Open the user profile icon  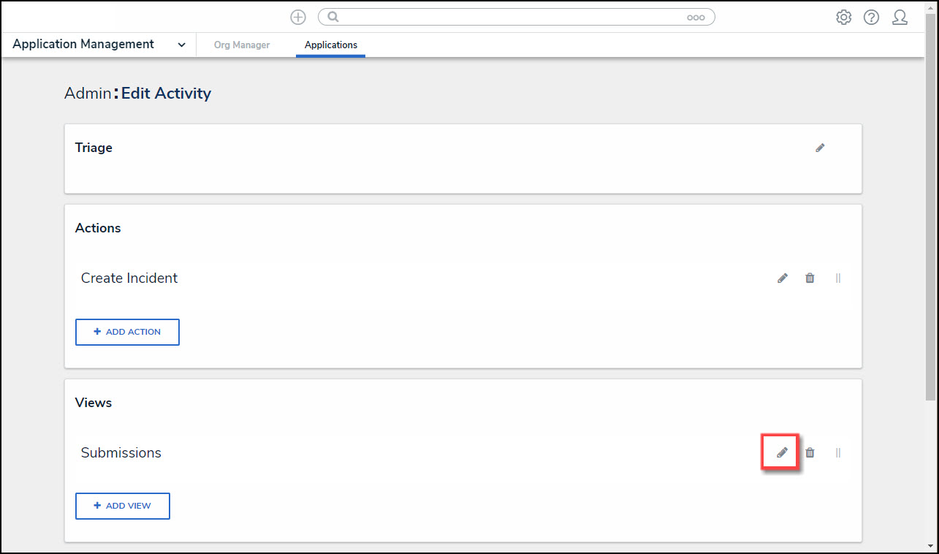pos(900,18)
